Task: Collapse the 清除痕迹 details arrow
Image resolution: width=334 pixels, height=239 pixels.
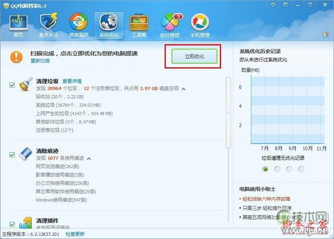Action: tap(89, 159)
